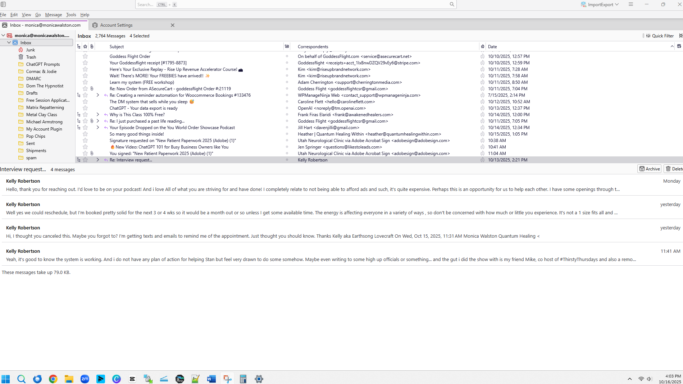Sort by the attachment column header
The height and width of the screenshot is (384, 683).
click(x=92, y=46)
